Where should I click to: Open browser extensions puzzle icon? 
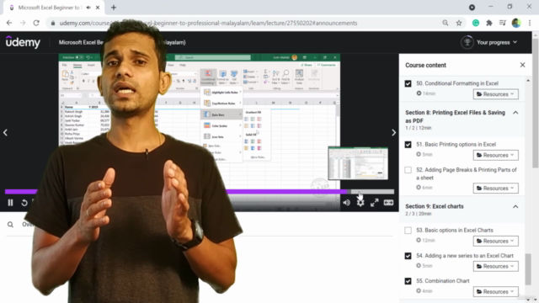pos(489,23)
